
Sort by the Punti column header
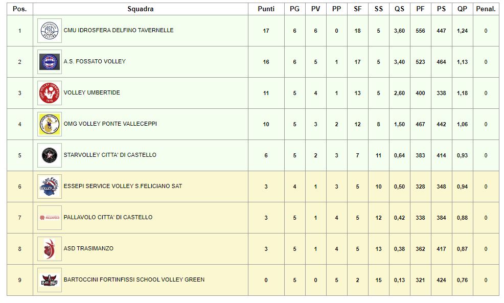tap(266, 9)
